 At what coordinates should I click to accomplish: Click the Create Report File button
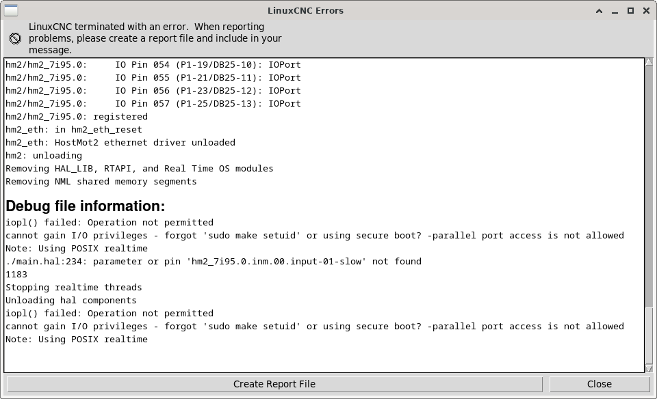274,384
